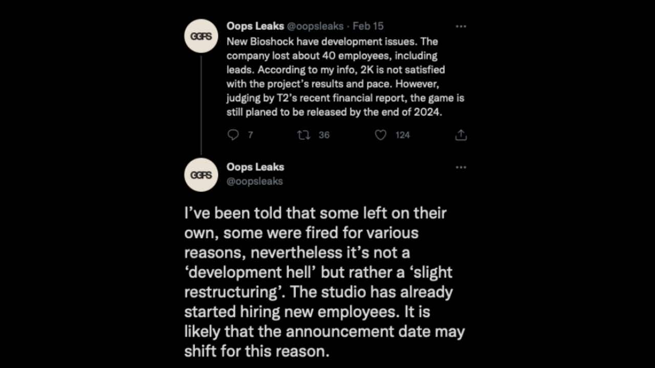Open the tweet text about 2K not satisfied

(x=336, y=70)
